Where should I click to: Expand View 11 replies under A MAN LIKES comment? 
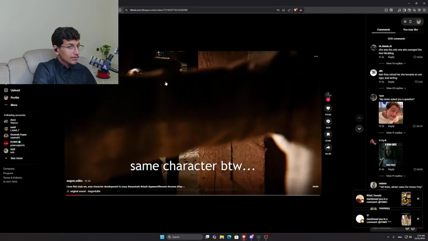[x=396, y=176]
